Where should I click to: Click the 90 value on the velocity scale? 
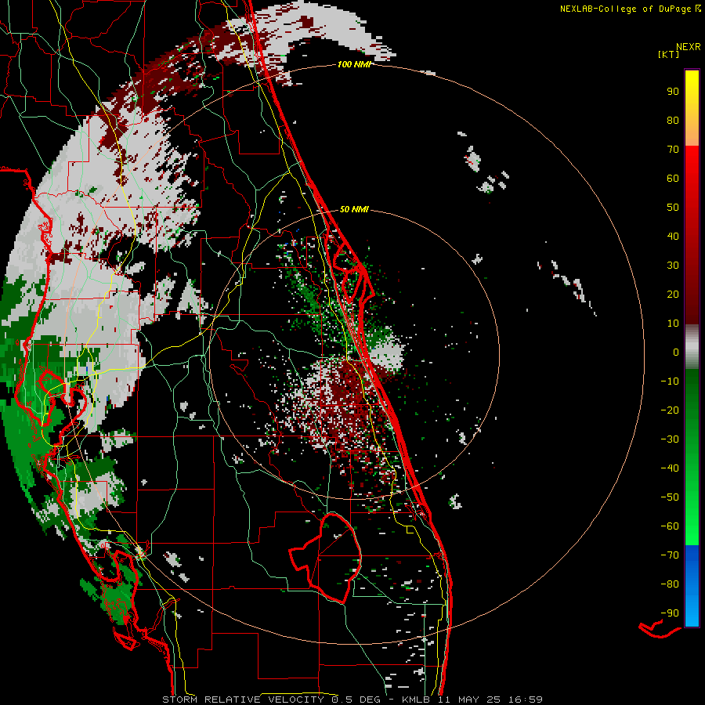[x=673, y=92]
